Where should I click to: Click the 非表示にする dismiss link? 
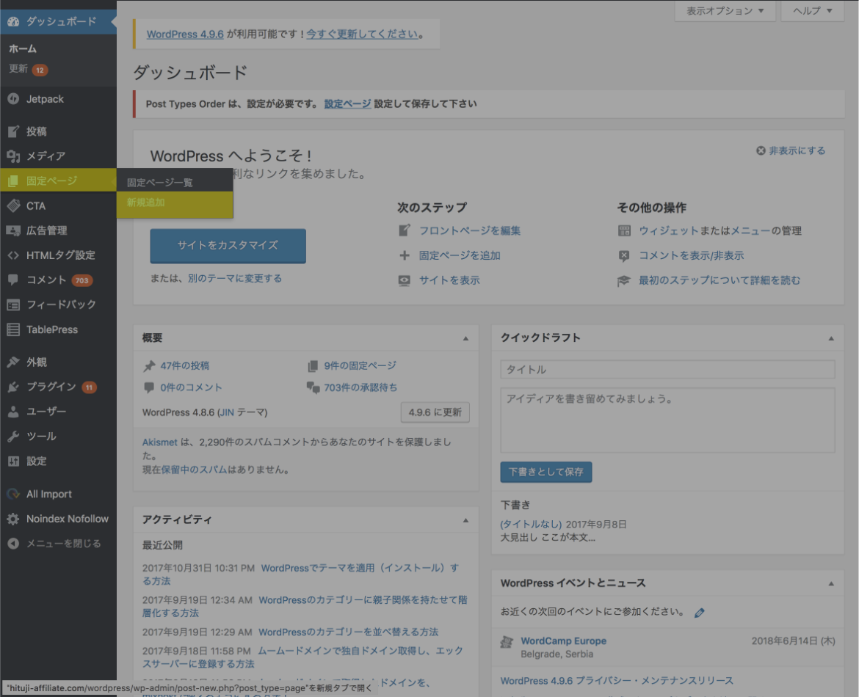click(x=797, y=150)
